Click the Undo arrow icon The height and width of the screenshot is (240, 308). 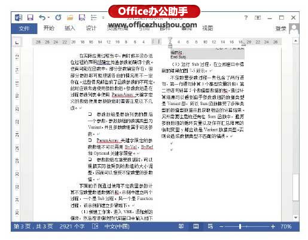tap(42, 17)
